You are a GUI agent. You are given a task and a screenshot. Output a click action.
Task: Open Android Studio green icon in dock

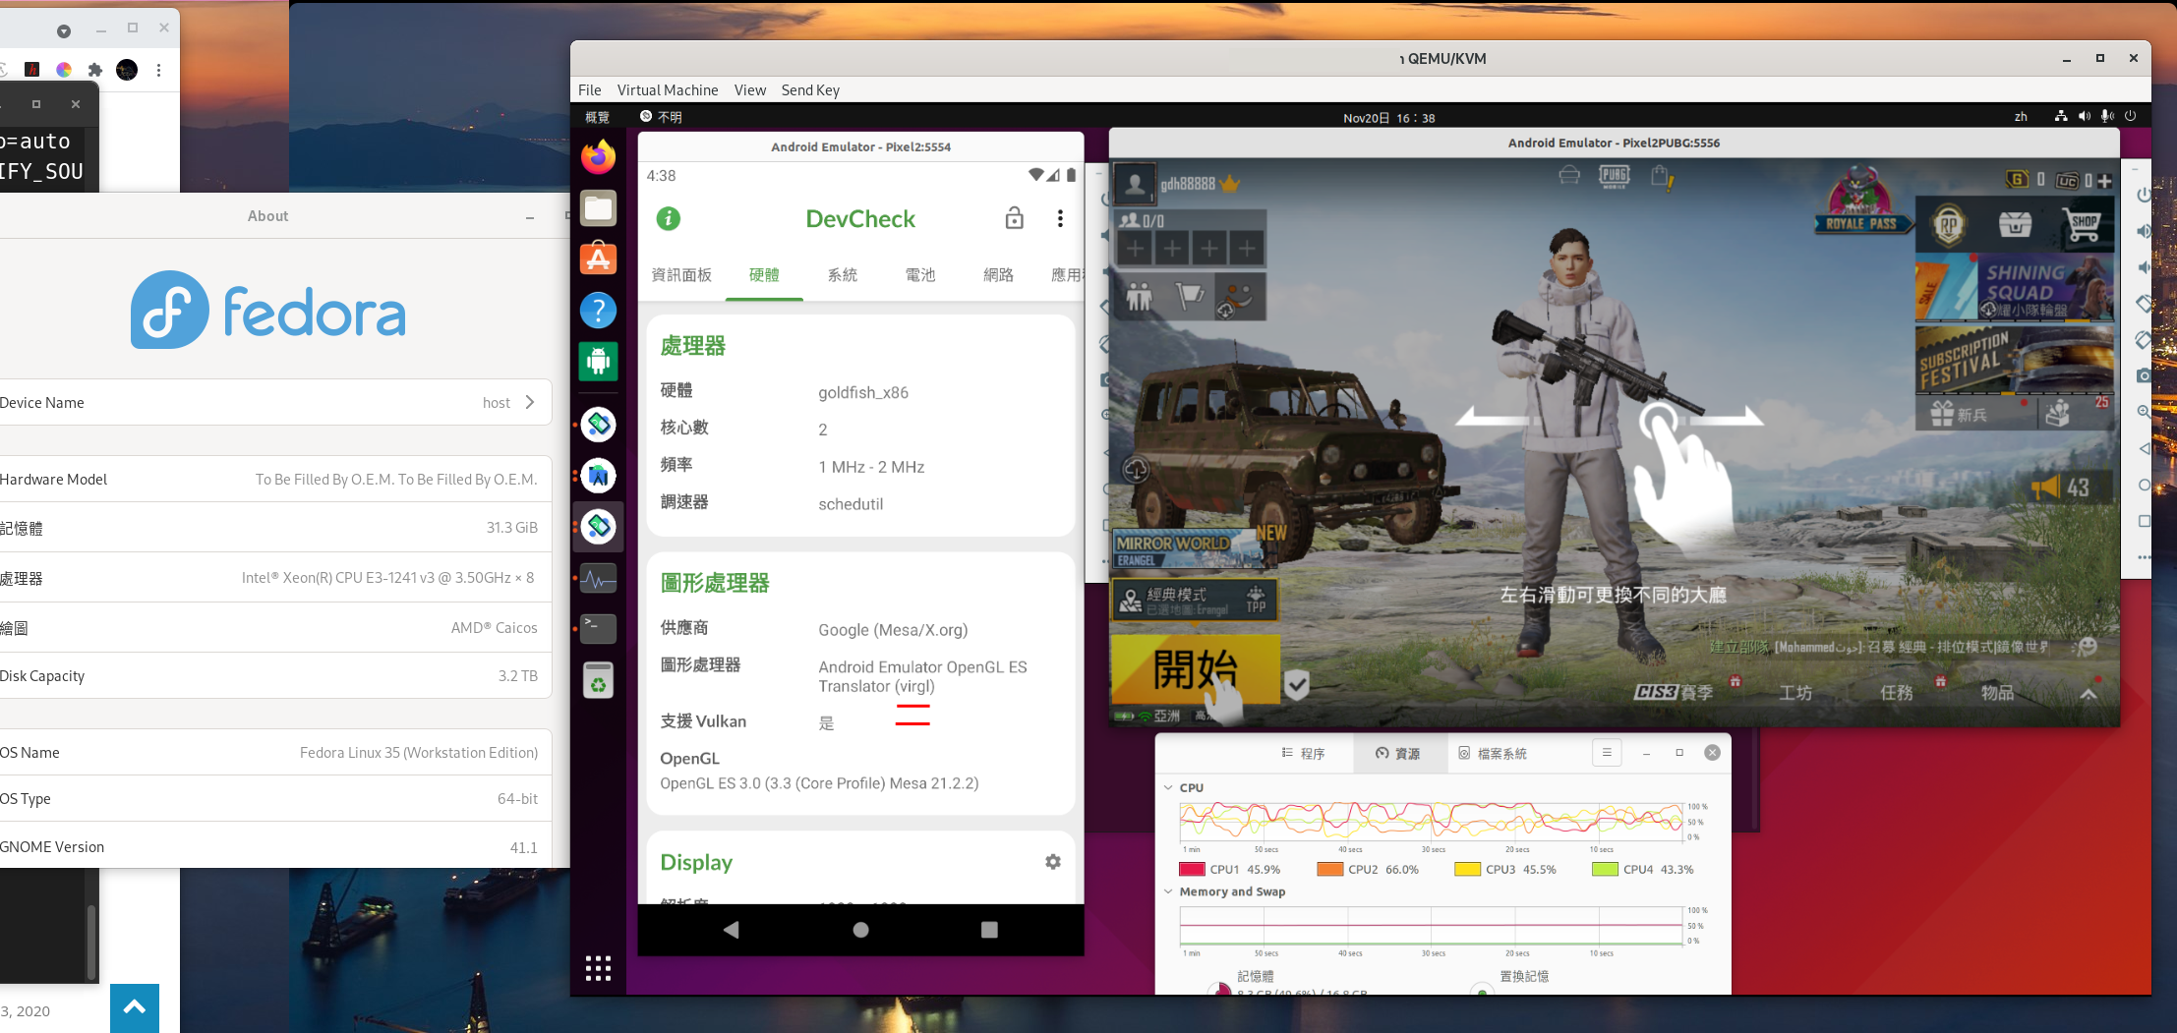pos(598,362)
